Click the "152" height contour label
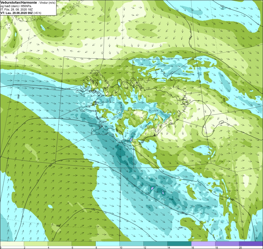Image resolution: width=263 pixels, height=249 pixels. coord(93,209)
